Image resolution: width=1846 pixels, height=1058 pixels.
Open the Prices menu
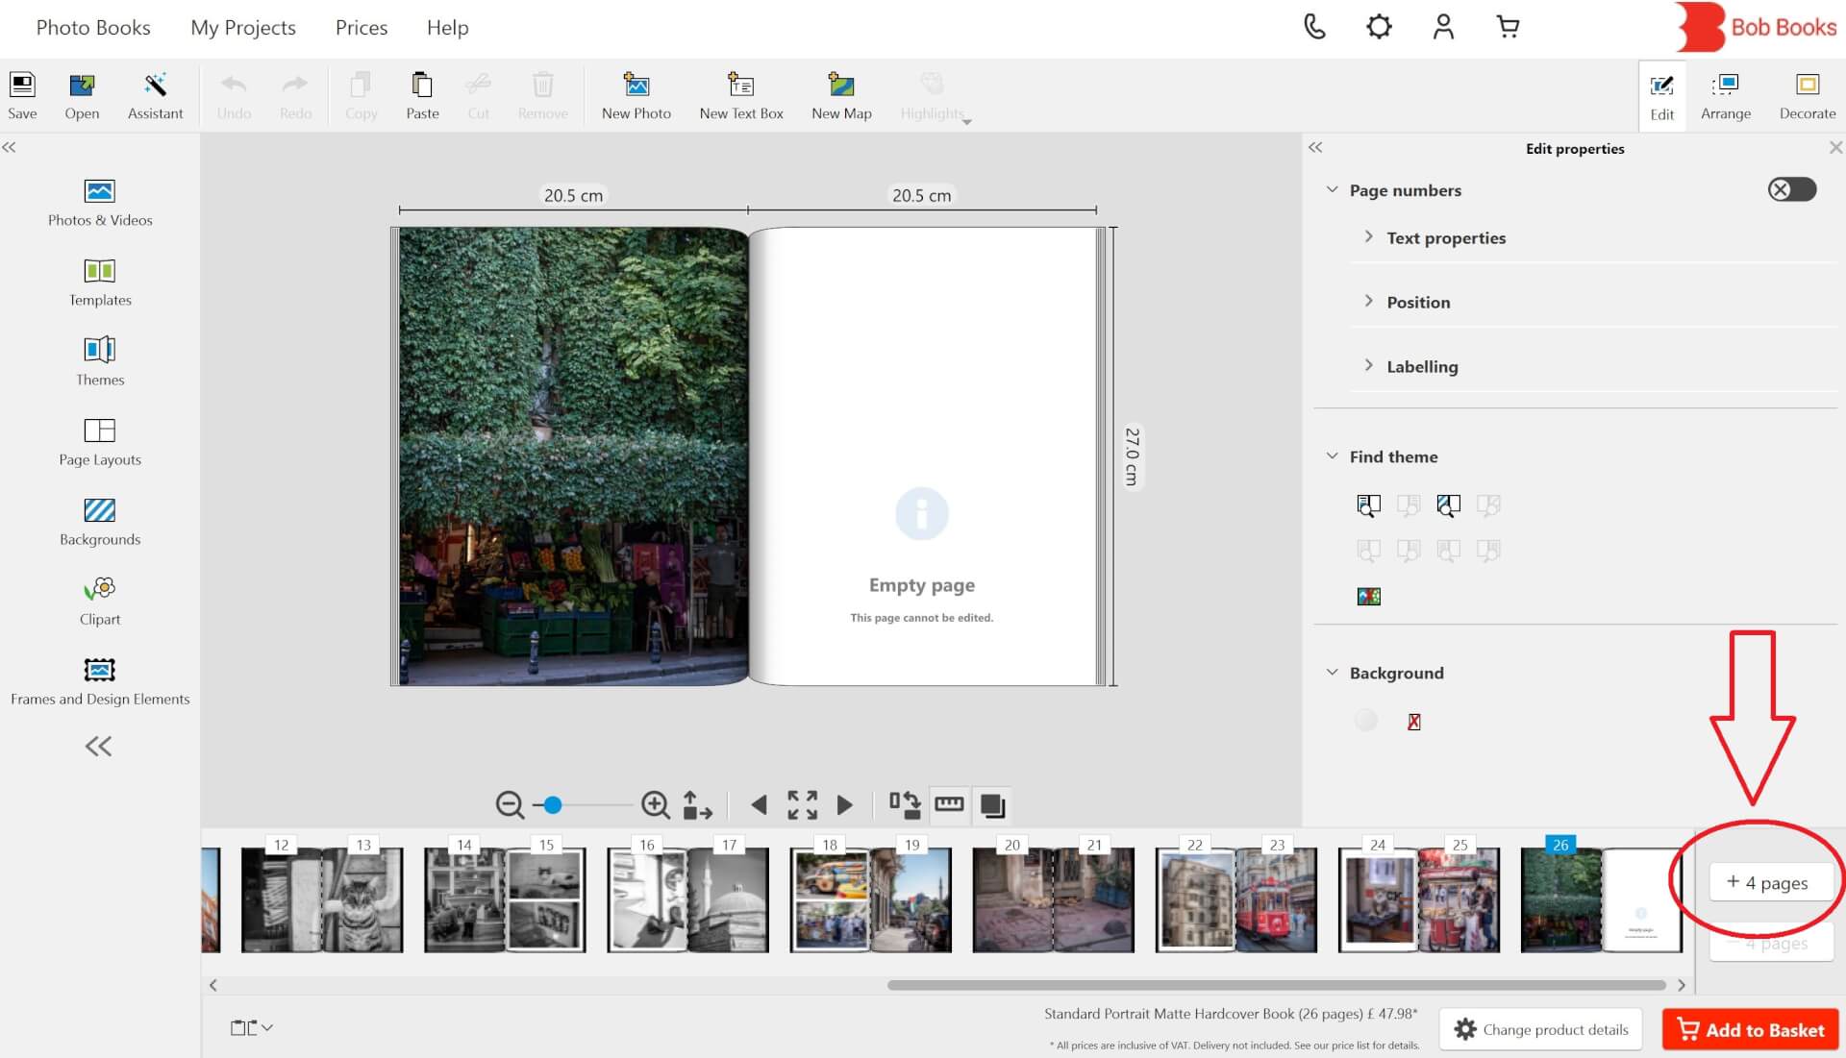pos(362,27)
